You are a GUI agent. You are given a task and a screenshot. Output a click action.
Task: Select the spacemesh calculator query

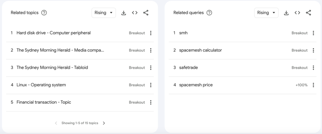coord(200,50)
